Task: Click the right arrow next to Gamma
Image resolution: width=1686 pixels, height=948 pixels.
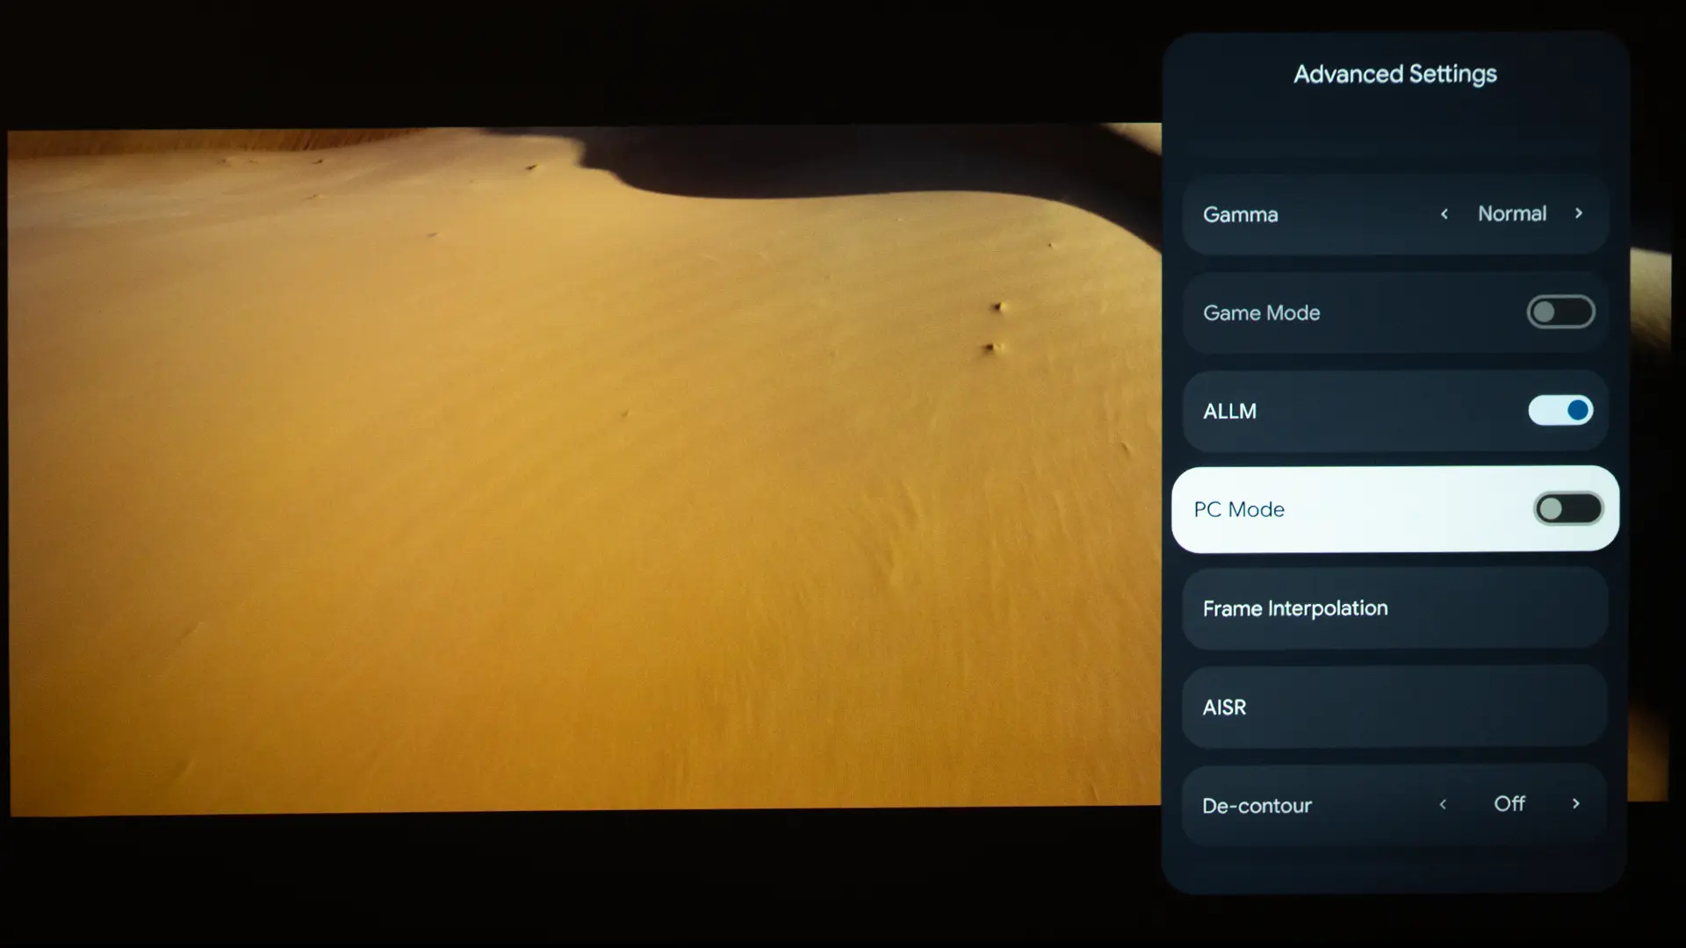Action: tap(1578, 213)
